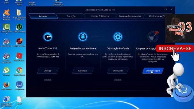Turn off Turbo Mode with Desligar
This screenshot has width=194, height=109.
48,71
